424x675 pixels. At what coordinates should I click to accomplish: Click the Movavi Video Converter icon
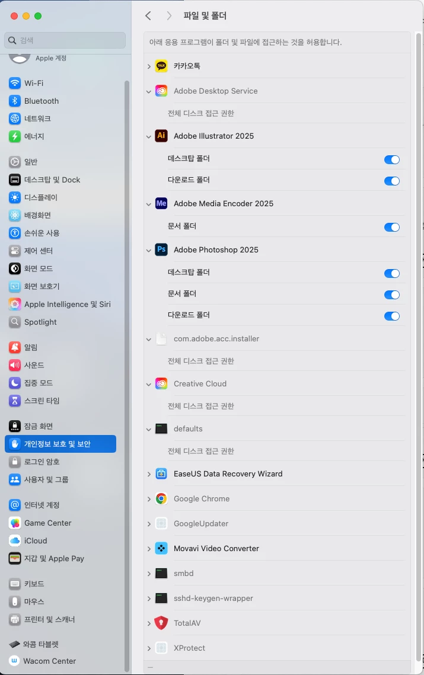click(161, 548)
